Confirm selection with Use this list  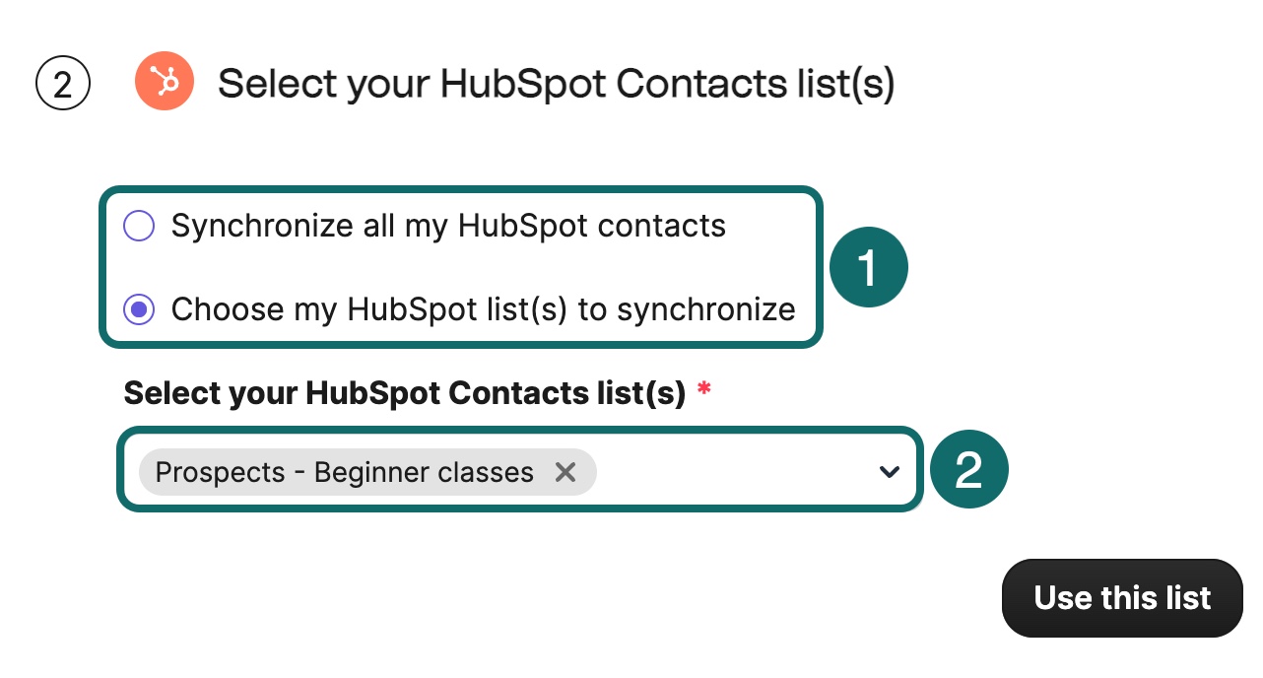tap(1121, 598)
